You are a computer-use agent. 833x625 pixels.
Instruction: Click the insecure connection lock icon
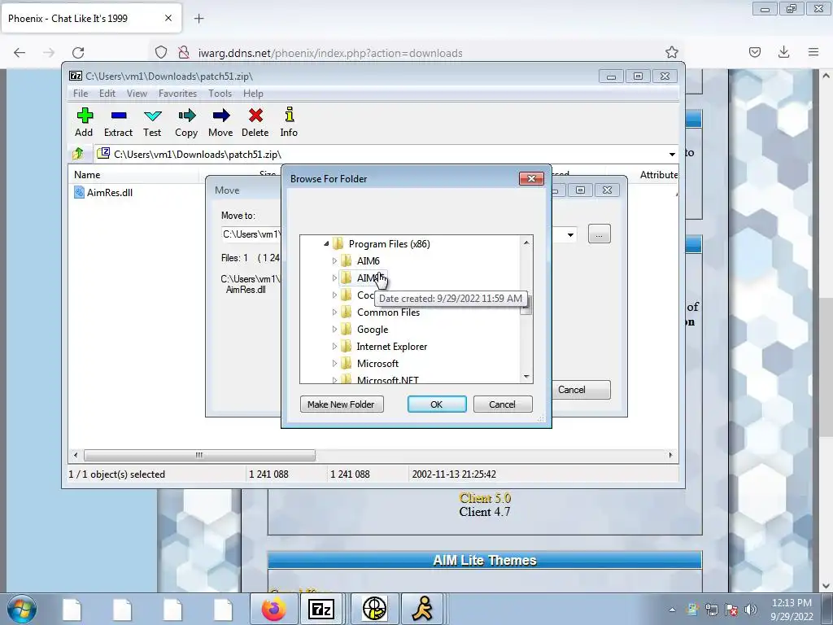click(x=183, y=53)
